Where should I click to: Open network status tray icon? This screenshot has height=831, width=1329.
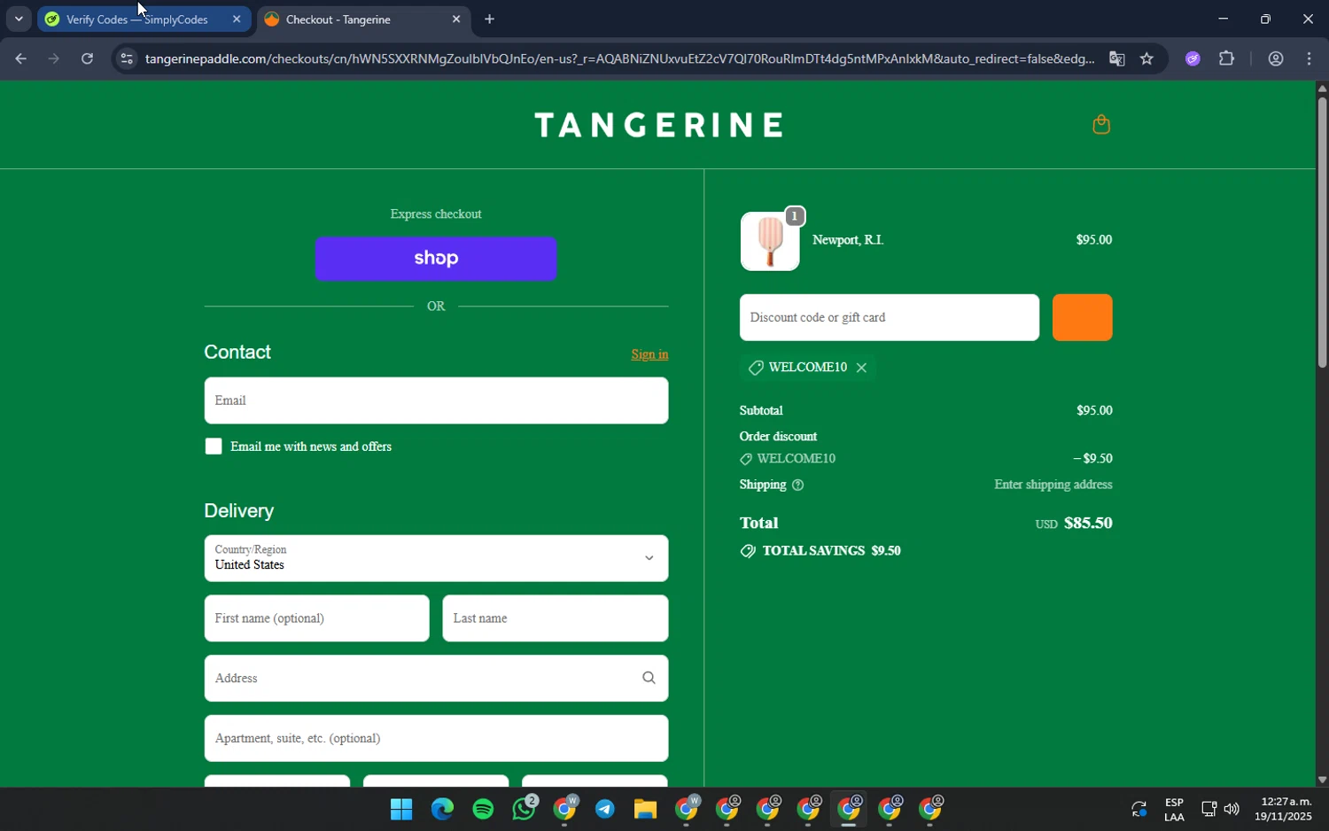point(1209,809)
